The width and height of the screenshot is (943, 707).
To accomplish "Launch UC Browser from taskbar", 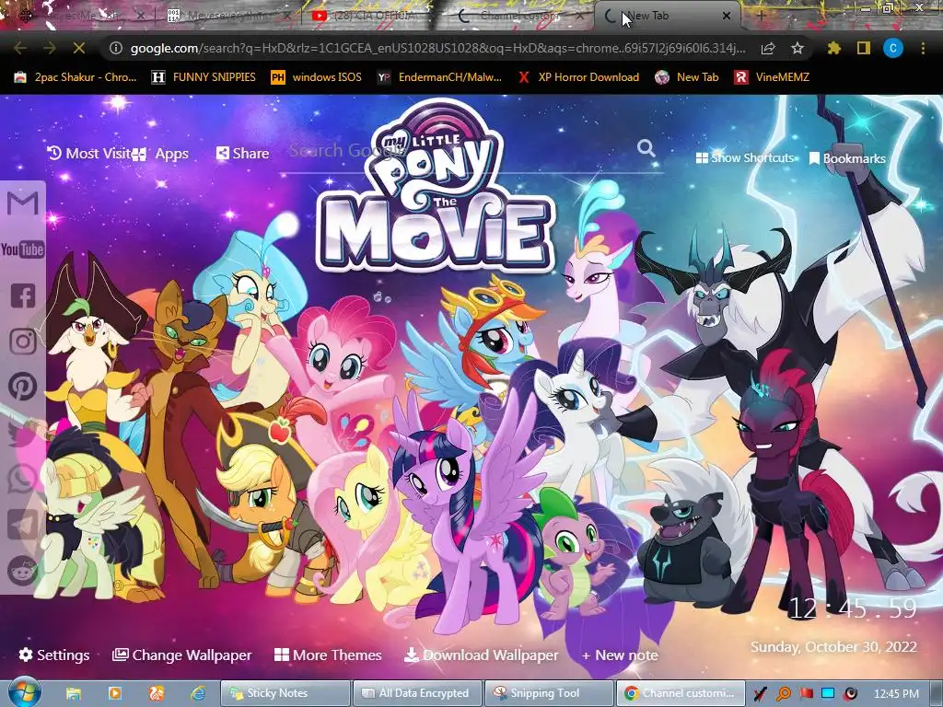I will (157, 693).
